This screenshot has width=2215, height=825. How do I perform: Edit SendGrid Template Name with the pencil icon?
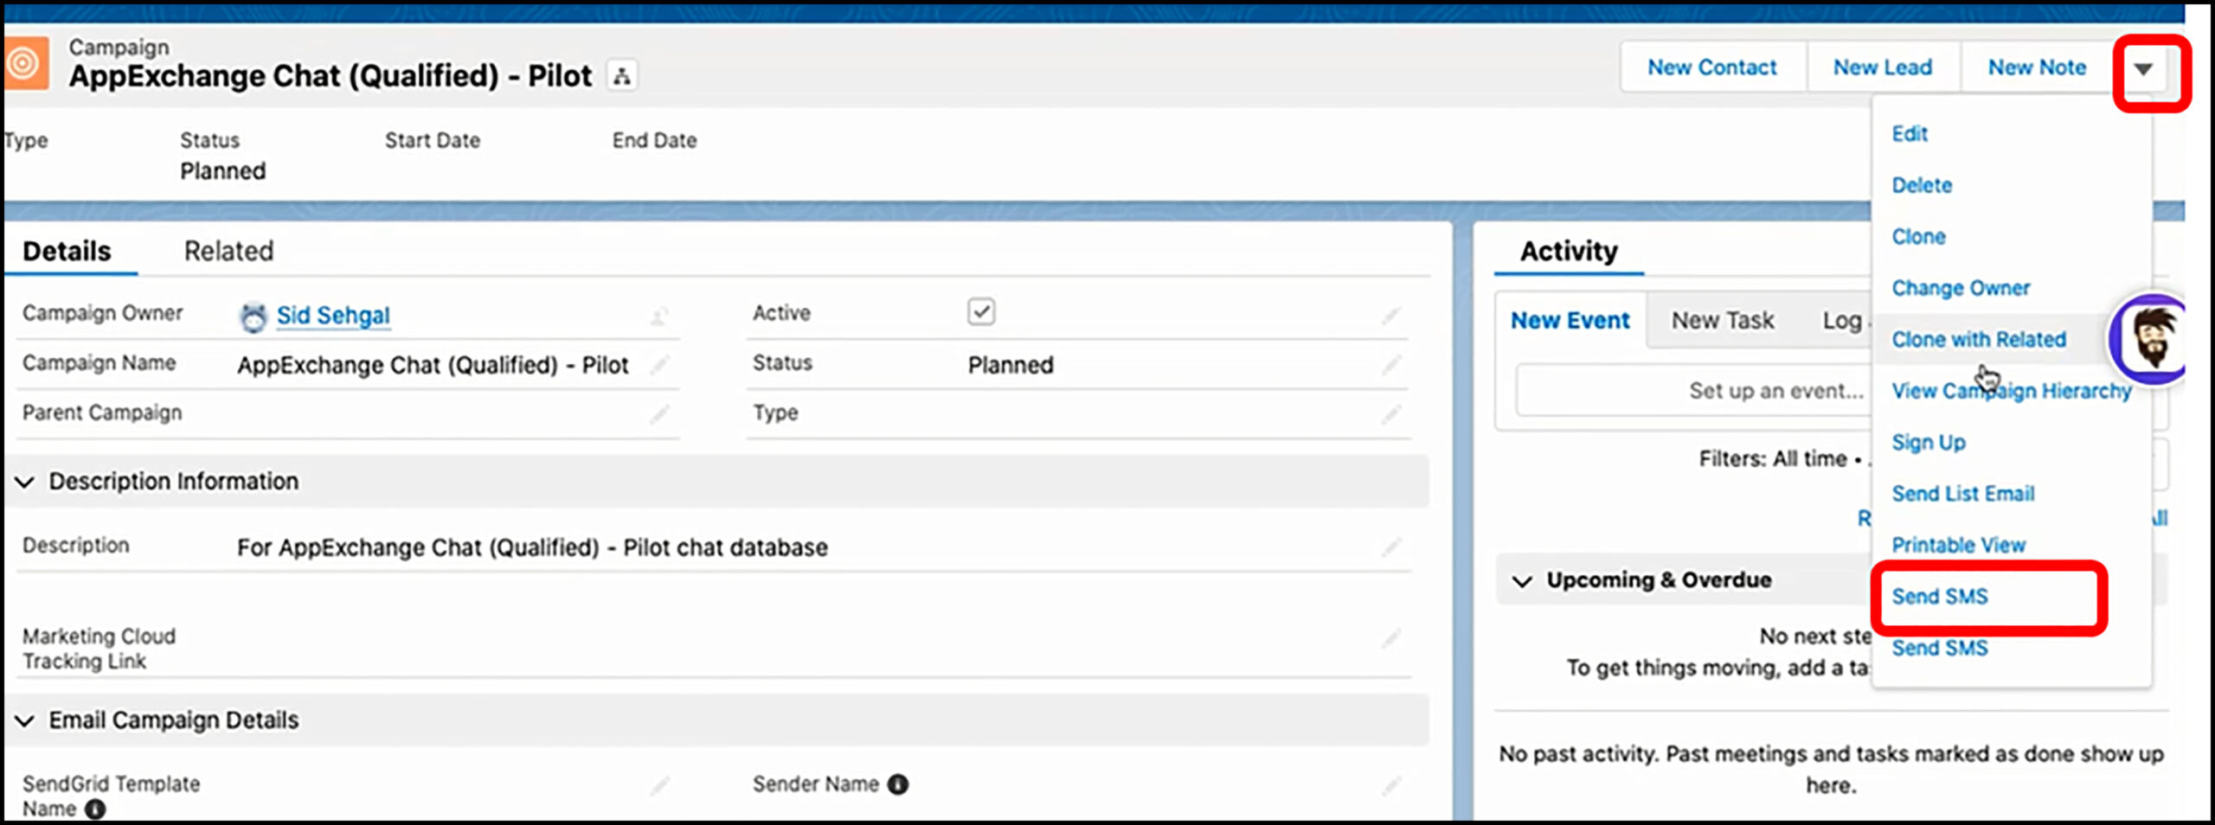tap(659, 785)
